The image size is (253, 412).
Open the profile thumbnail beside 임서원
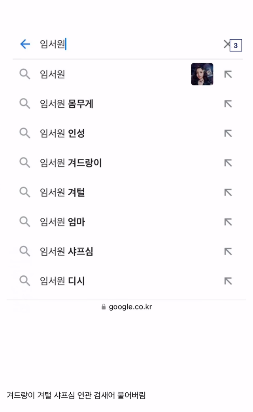tap(202, 74)
